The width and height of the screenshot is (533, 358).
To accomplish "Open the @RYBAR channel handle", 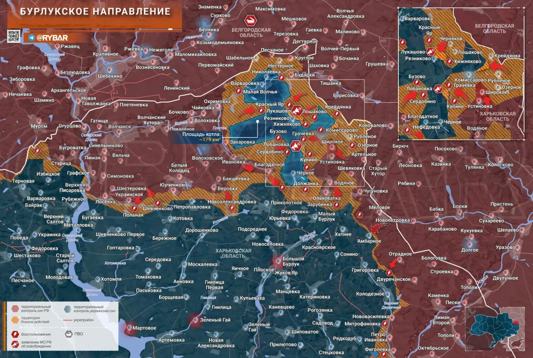I will 52,38.
